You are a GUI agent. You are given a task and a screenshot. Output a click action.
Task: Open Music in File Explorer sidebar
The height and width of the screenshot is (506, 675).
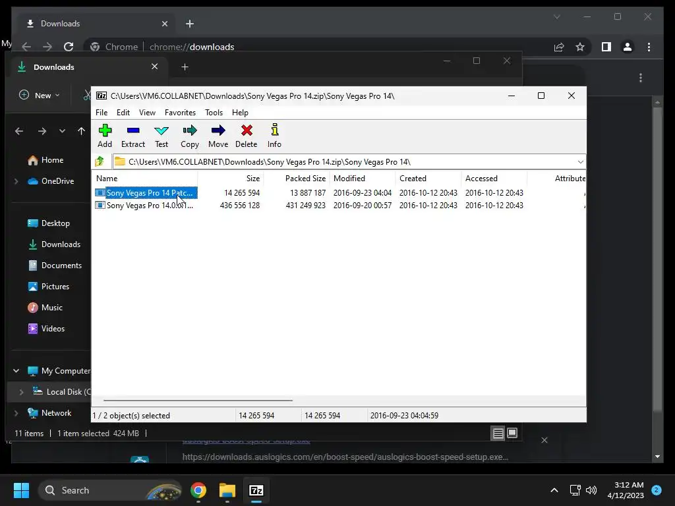pyautogui.click(x=45, y=308)
